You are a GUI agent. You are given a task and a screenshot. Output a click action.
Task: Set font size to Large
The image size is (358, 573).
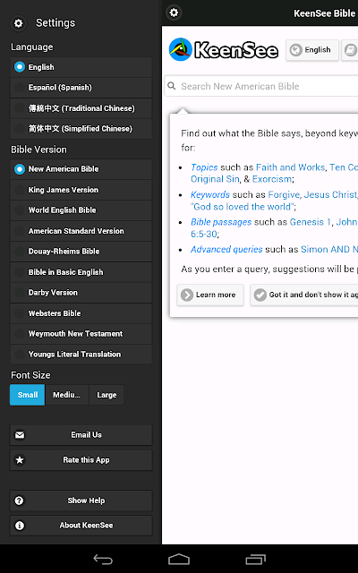click(107, 395)
